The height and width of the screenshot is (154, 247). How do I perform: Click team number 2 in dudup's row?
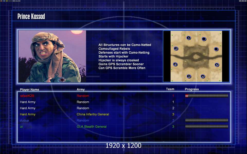[173, 120]
